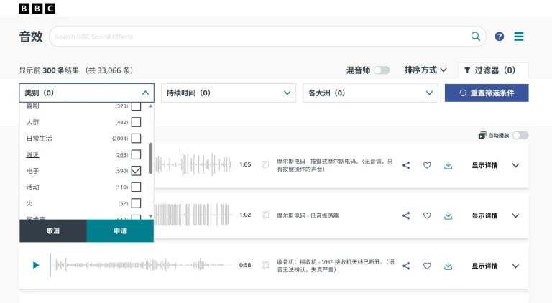The image size is (552, 303).
Task: Play the 0:58 VHF receiver sound
Action: click(35, 265)
